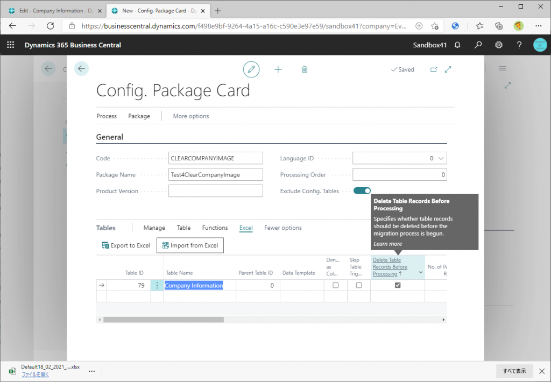Click the add to favorites star icon
The image size is (551, 382).
[435, 26]
